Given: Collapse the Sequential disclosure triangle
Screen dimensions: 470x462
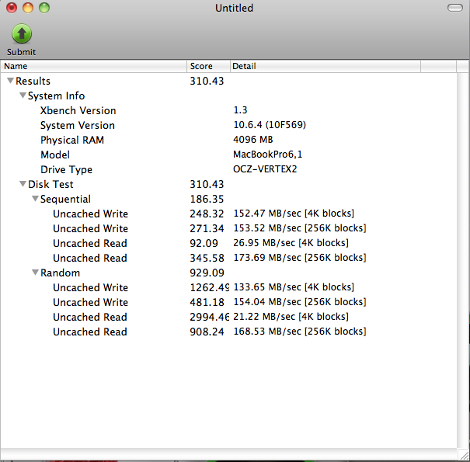Looking at the screenshot, I should tap(35, 198).
